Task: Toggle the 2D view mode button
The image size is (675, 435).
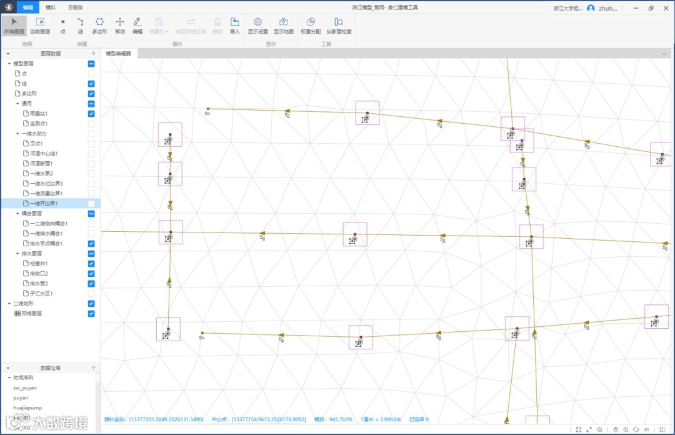Action: point(647,429)
